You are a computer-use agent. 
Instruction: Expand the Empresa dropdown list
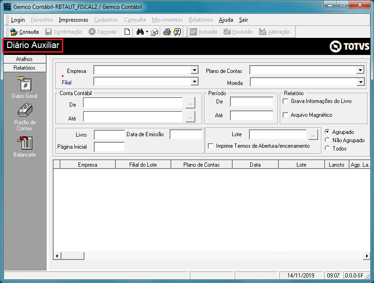195,70
